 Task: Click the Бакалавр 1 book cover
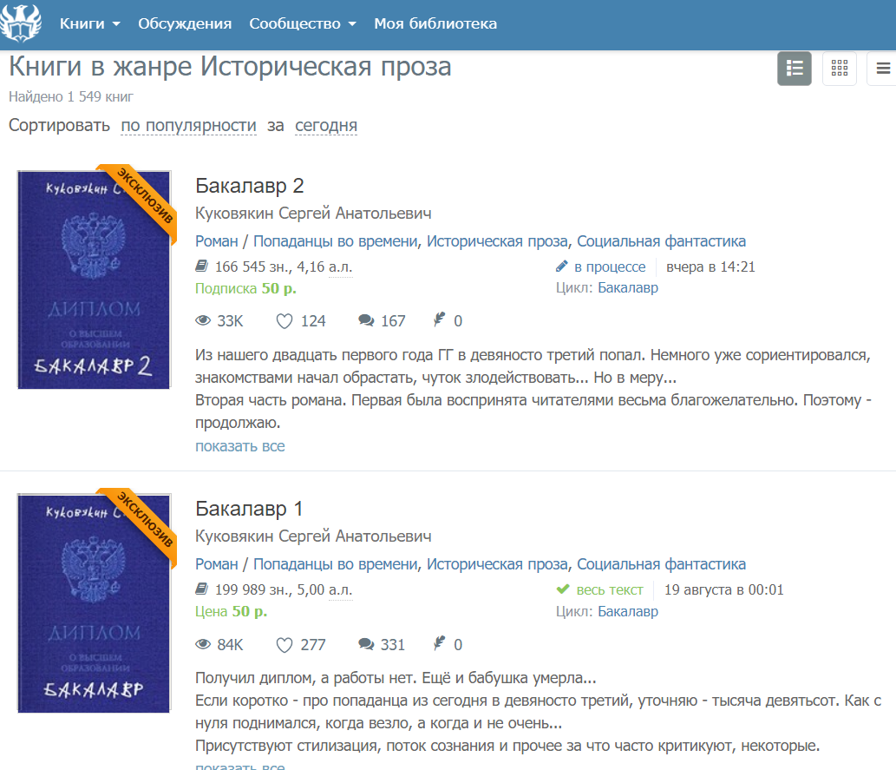pyautogui.click(x=94, y=602)
